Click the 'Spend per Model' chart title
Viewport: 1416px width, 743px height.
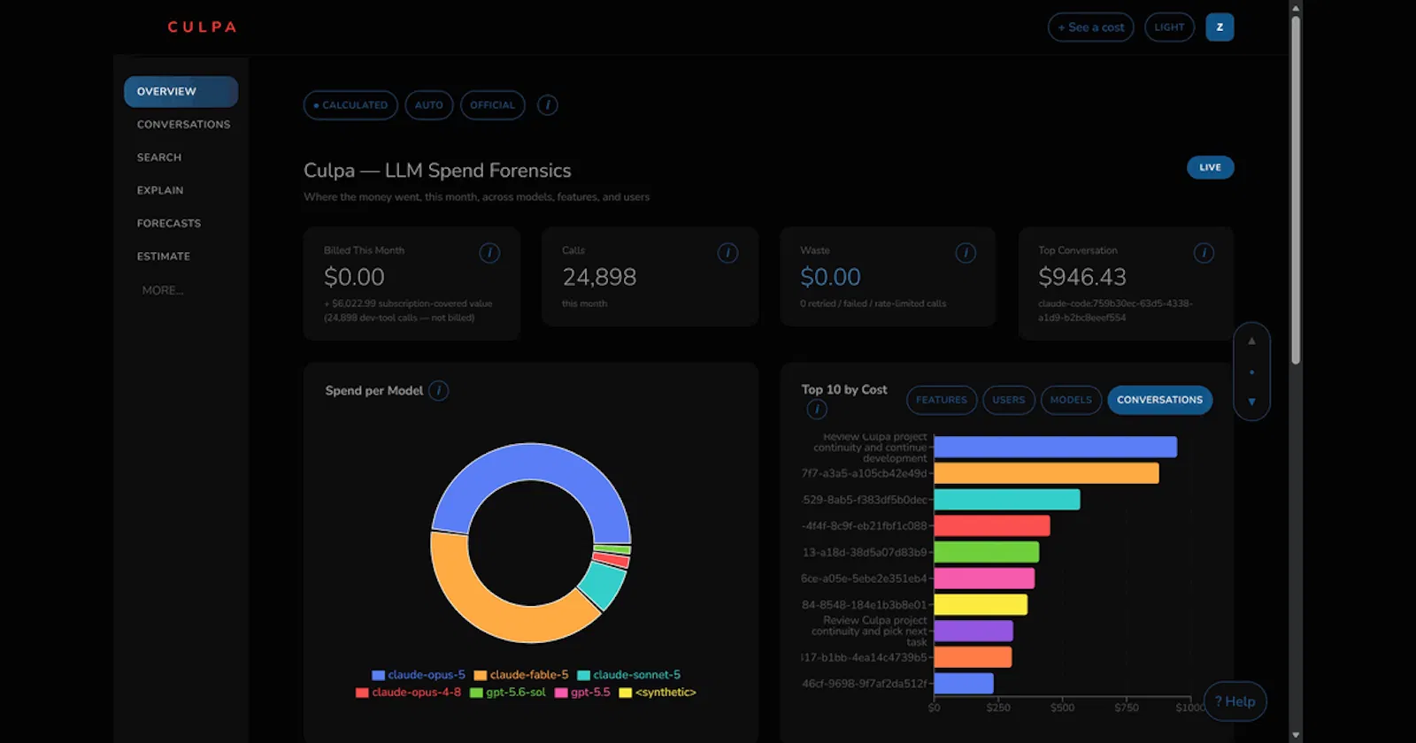374,391
